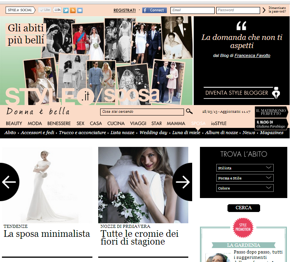Click the Twitter icon in top bar
Image resolution: width=290 pixels, height=262 pixels.
[66, 10]
